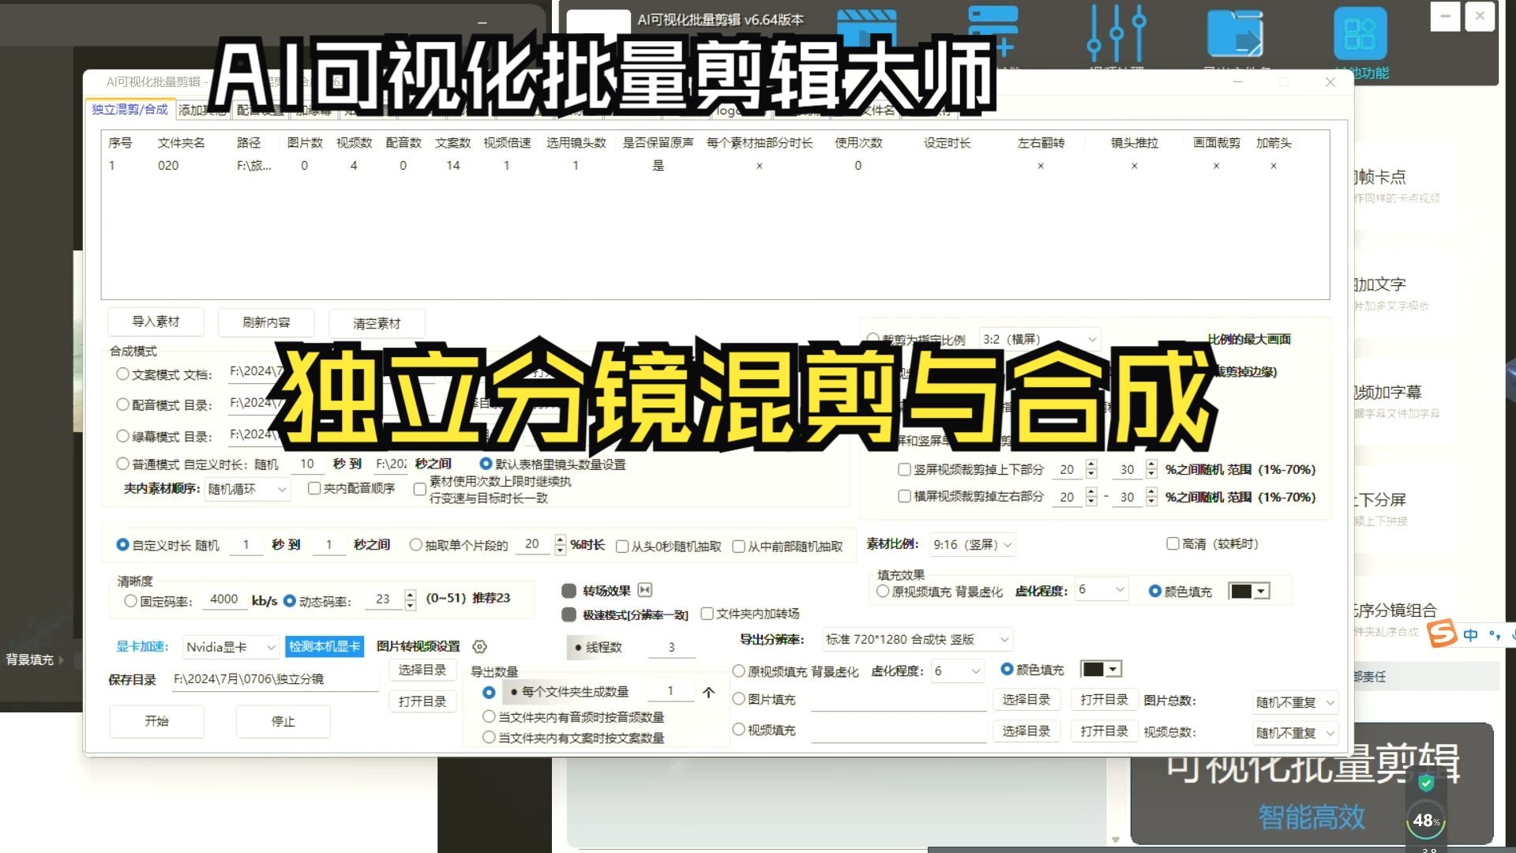Click 保存目录 path input field

[x=275, y=679]
